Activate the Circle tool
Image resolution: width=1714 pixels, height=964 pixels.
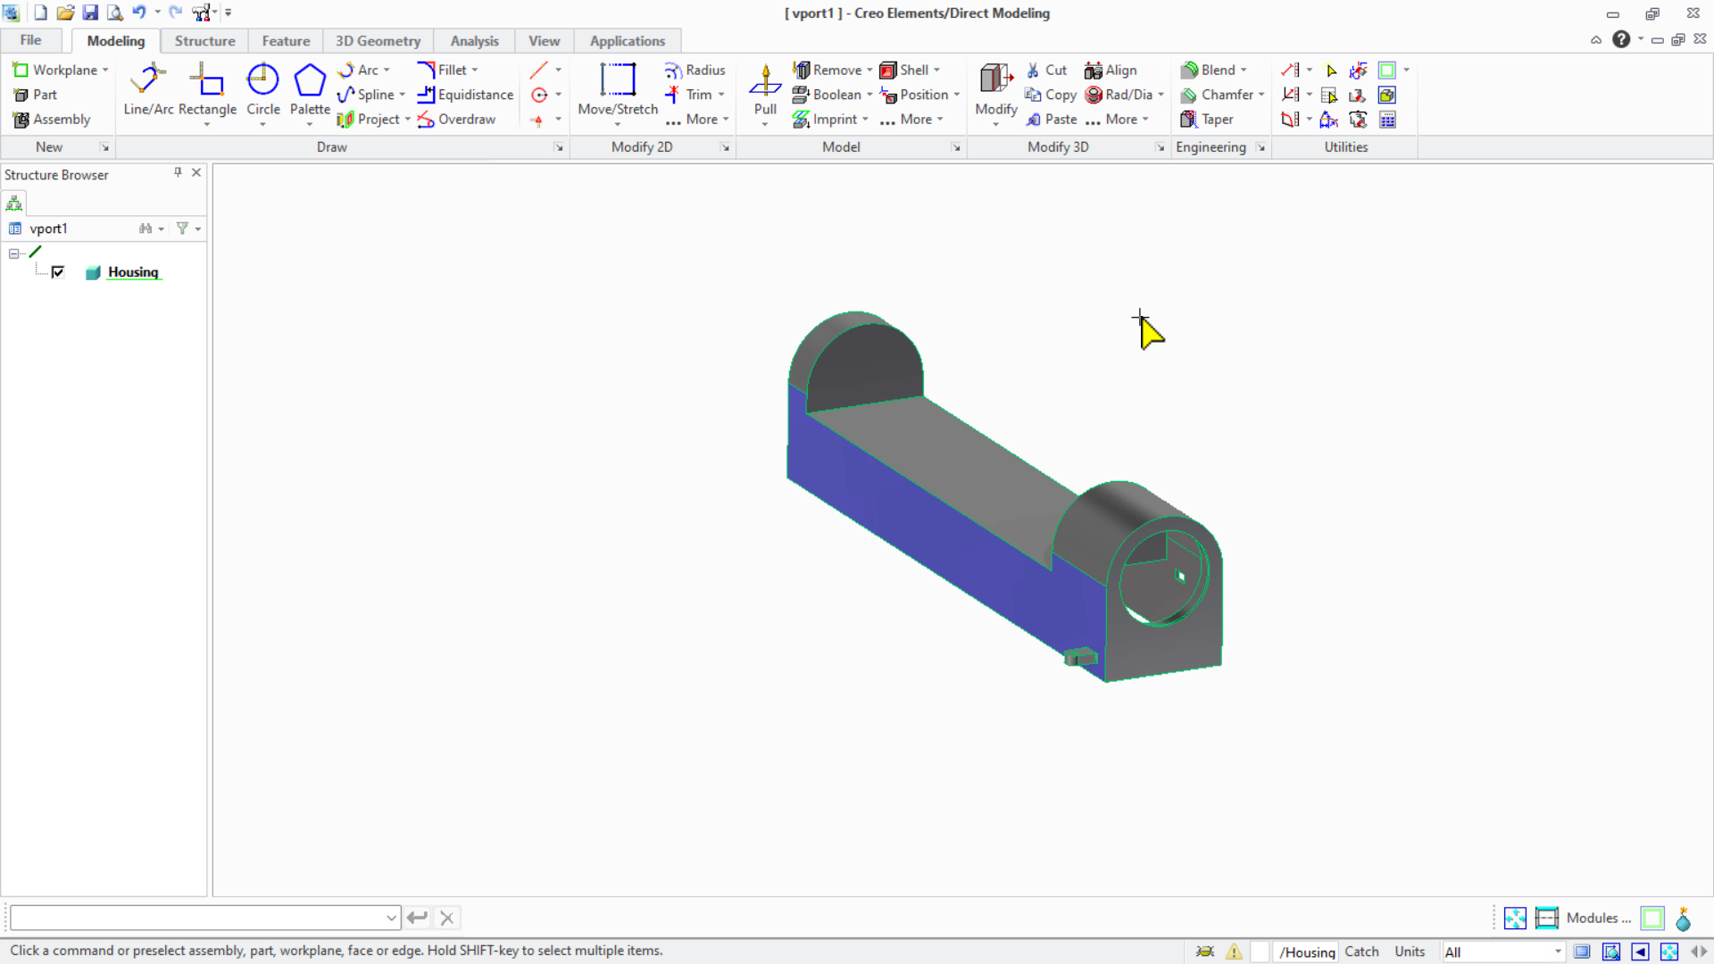coord(262,89)
